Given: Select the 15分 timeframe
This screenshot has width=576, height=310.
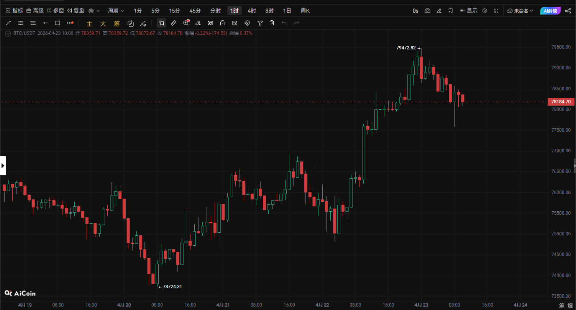Looking at the screenshot, I should coord(174,11).
